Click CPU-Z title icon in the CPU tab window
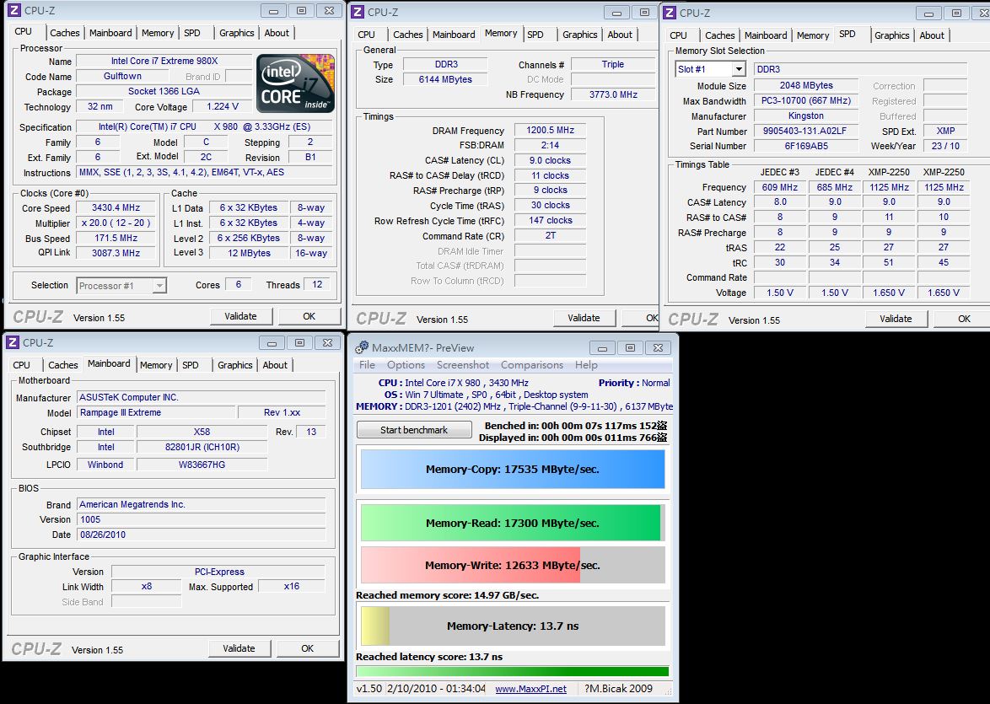The width and height of the screenshot is (990, 704). pos(13,10)
